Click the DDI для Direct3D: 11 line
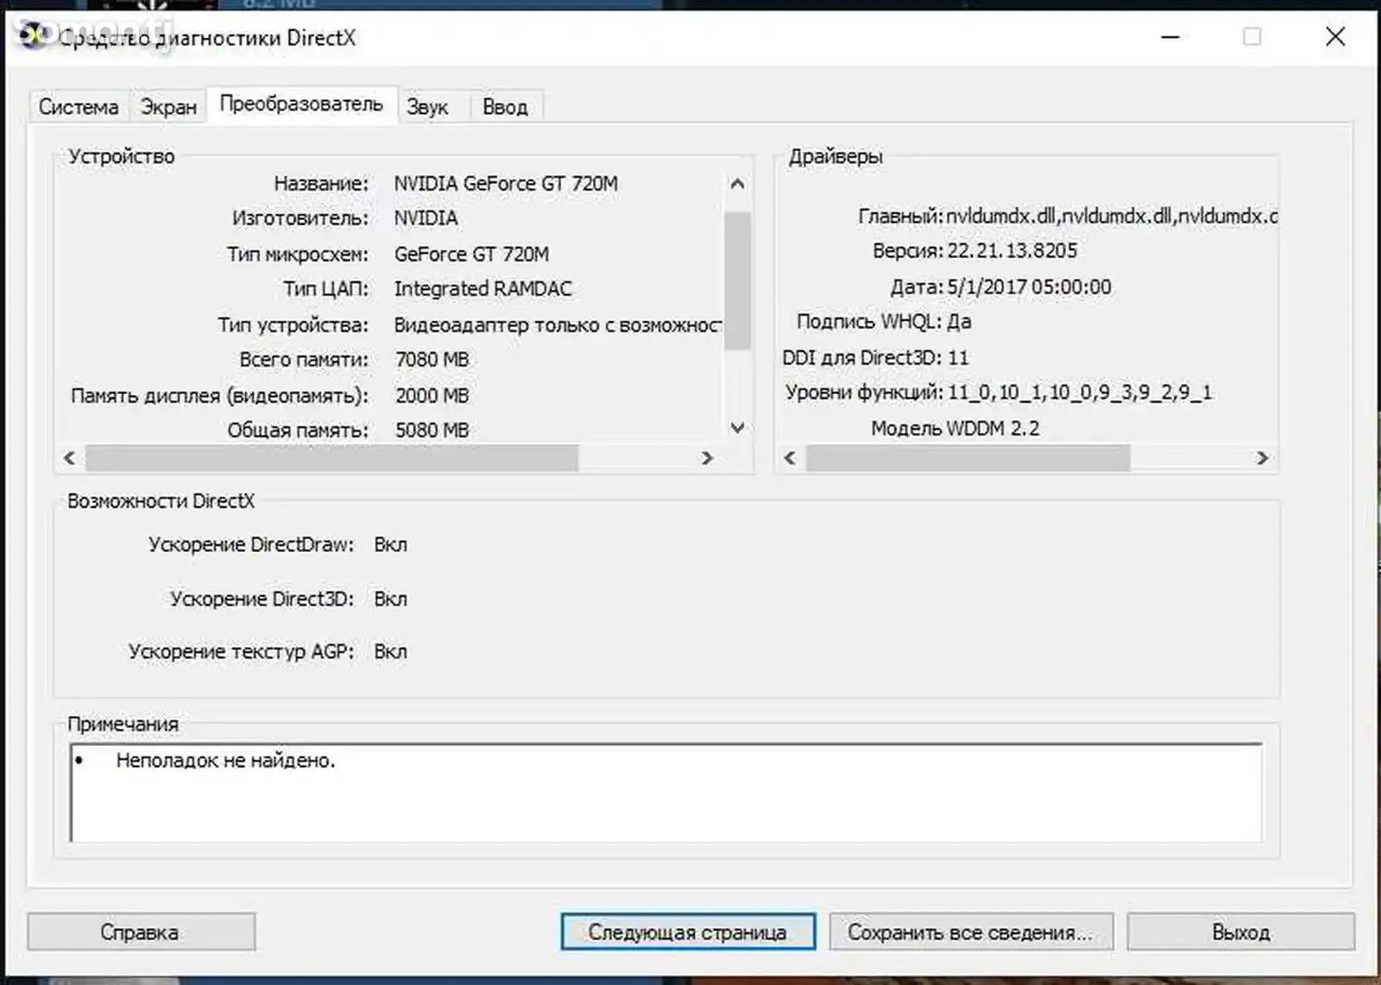This screenshot has width=1381, height=985. click(x=875, y=358)
